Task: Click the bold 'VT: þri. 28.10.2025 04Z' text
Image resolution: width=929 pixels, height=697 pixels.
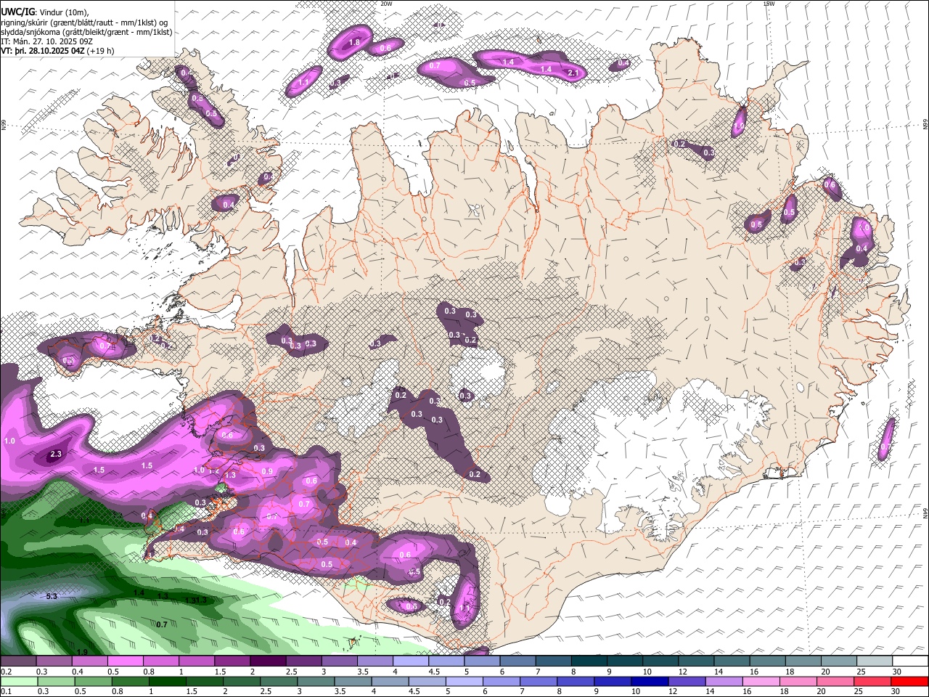Action: [x=44, y=52]
